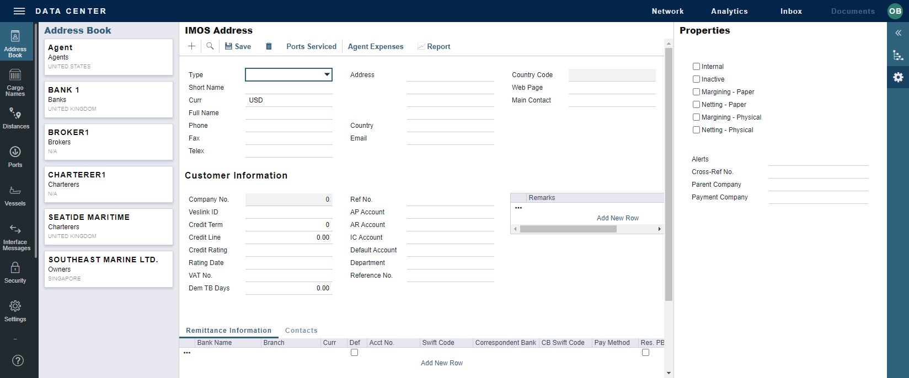
Task: Switch to the Contacts tab
Action: (x=301, y=331)
